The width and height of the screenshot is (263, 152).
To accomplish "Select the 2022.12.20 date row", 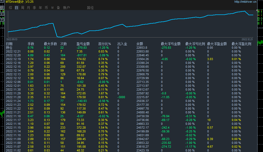I will 13,55.
